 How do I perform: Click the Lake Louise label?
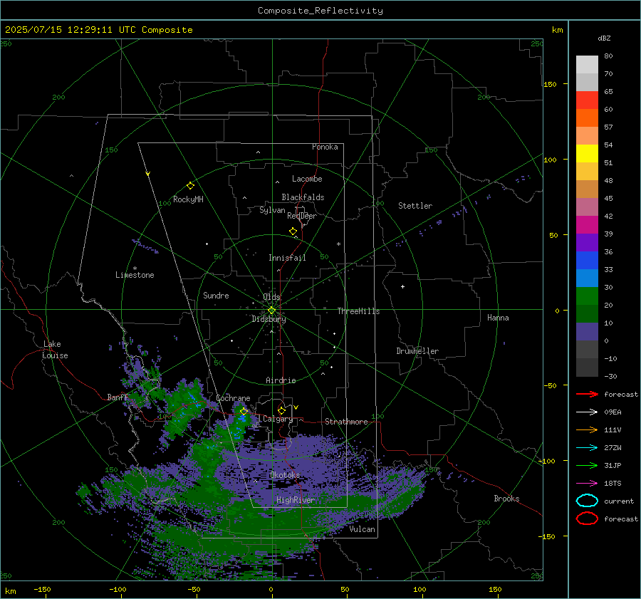(x=55, y=350)
